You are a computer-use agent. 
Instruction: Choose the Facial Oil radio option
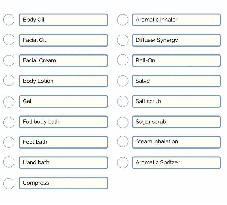pyautogui.click(x=9, y=40)
